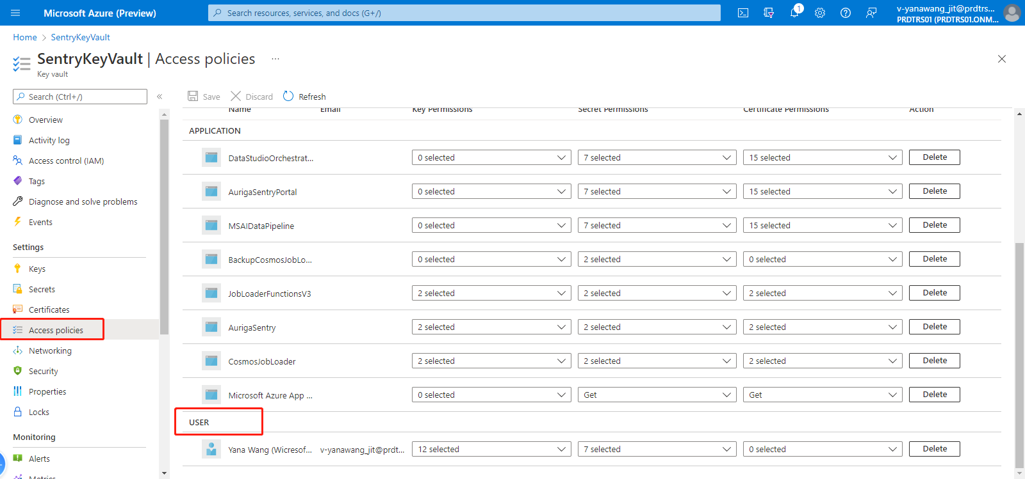Click the Locks padlock icon

[x=17, y=412]
